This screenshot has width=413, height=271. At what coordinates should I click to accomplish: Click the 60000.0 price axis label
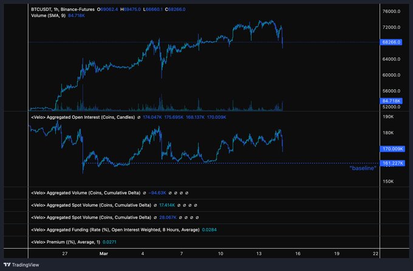click(391, 75)
